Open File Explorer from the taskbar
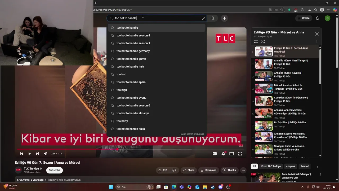The height and width of the screenshot is (191, 339). (205, 187)
